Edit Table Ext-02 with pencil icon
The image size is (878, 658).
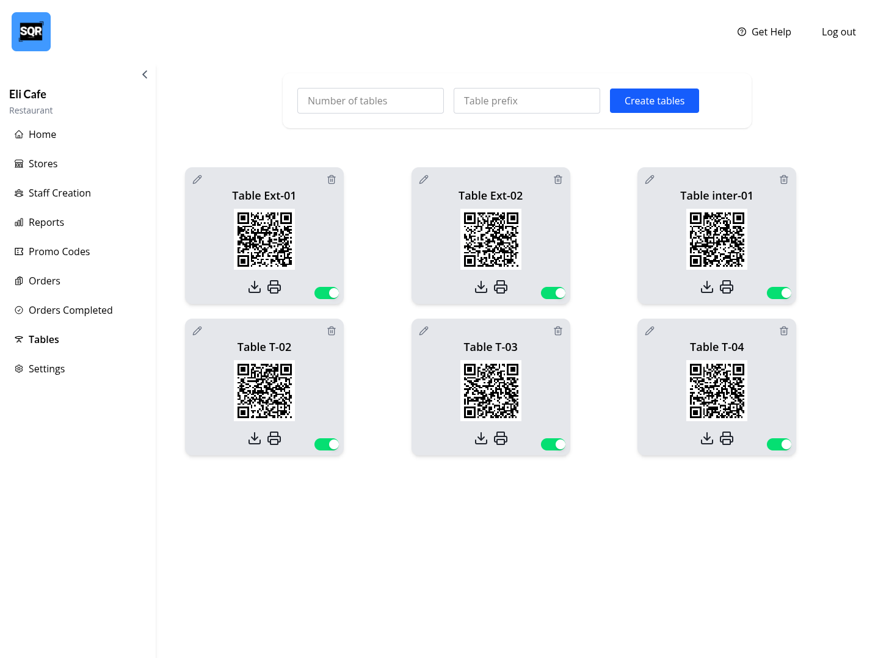coord(424,179)
